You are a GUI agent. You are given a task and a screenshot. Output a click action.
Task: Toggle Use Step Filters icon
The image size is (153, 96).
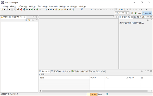119,9
